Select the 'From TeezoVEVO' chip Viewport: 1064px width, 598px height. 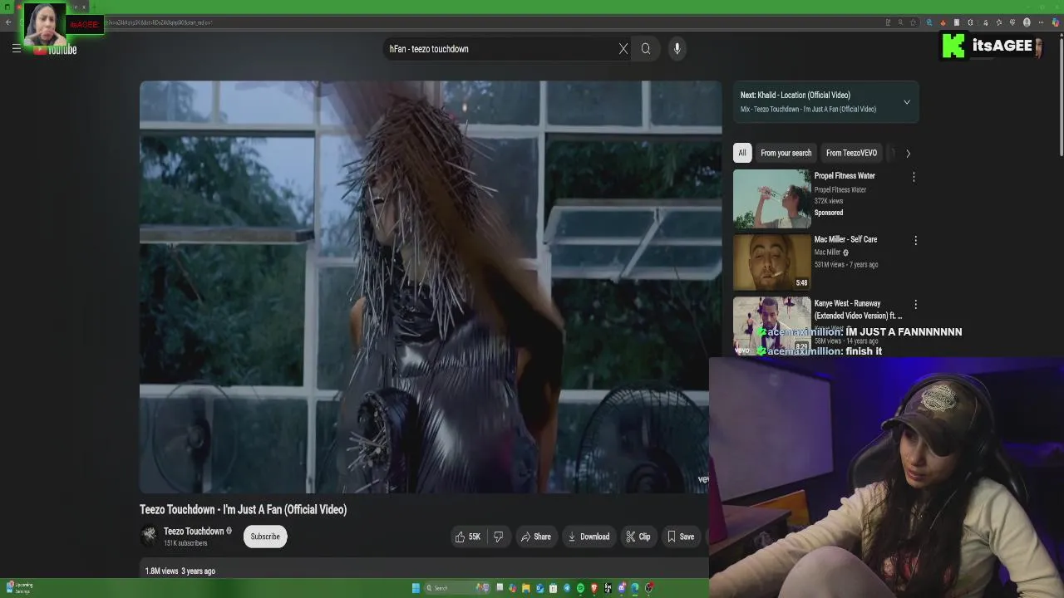[851, 153]
